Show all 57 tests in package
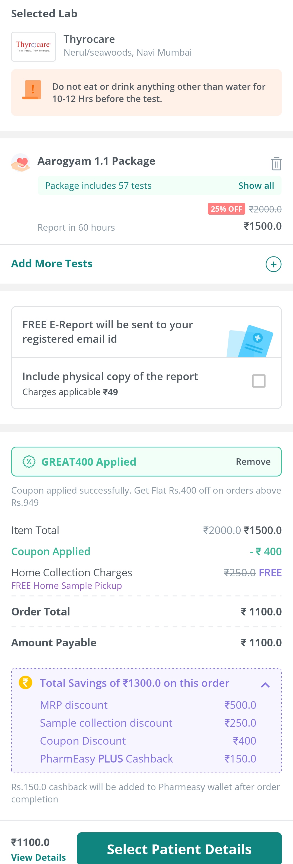The width and height of the screenshot is (293, 864). click(x=256, y=186)
